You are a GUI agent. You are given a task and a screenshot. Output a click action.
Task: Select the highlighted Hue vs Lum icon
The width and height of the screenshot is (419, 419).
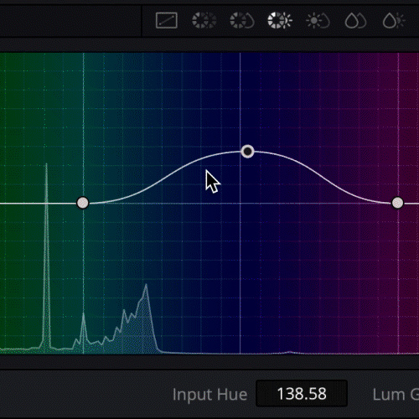pos(280,20)
